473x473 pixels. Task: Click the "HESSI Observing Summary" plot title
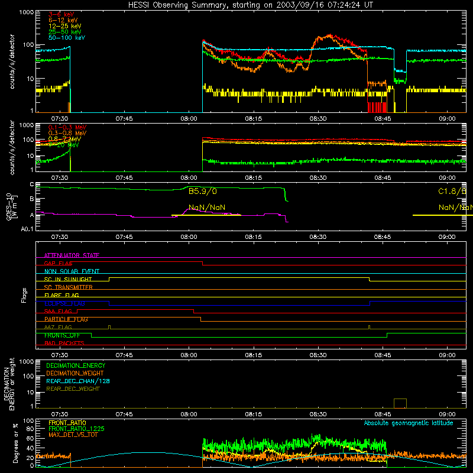[250, 5]
